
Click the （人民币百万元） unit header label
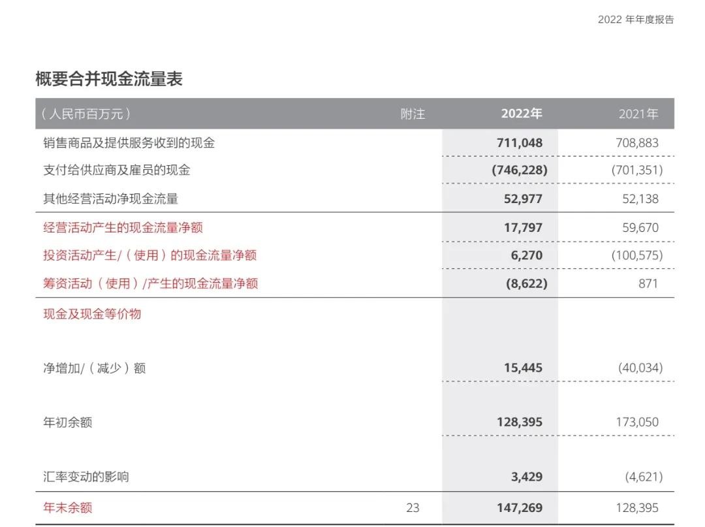coord(86,114)
